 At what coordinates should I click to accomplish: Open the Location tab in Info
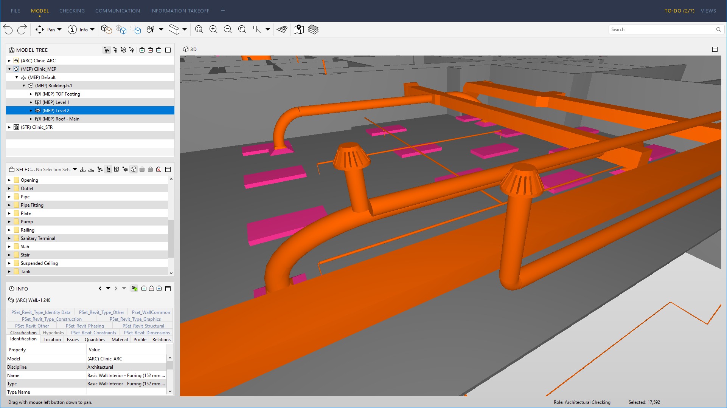[x=52, y=339]
